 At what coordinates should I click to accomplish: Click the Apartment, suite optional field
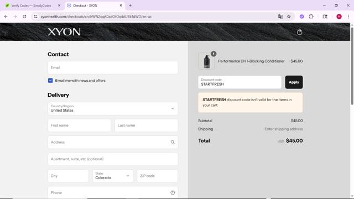pyautogui.click(x=113, y=159)
